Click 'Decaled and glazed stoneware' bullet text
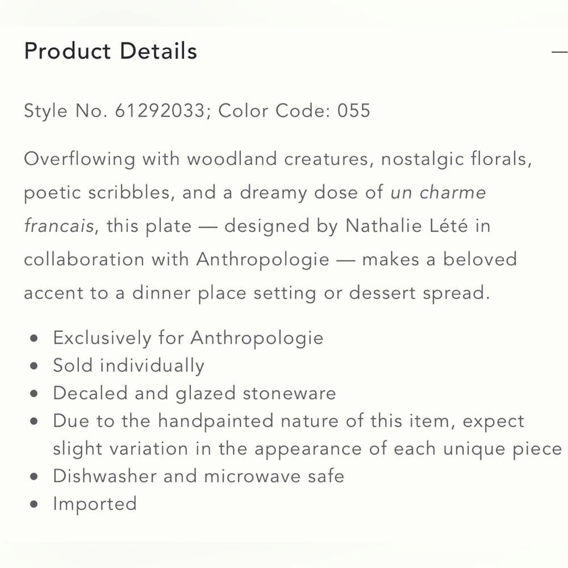The image size is (568, 568). point(194,393)
